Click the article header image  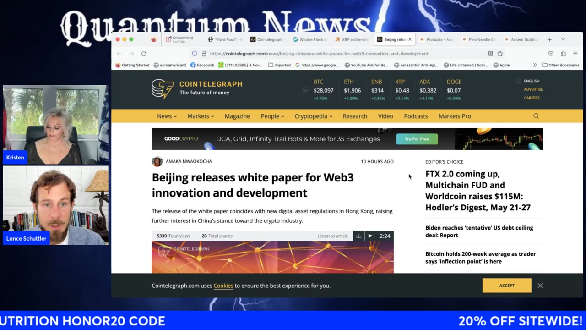pos(272,257)
